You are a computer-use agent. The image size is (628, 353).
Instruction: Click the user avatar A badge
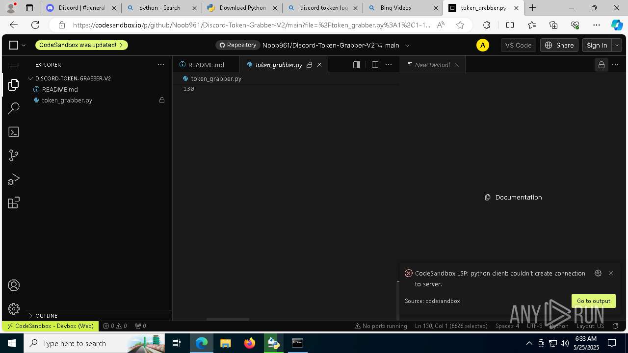pos(483,45)
